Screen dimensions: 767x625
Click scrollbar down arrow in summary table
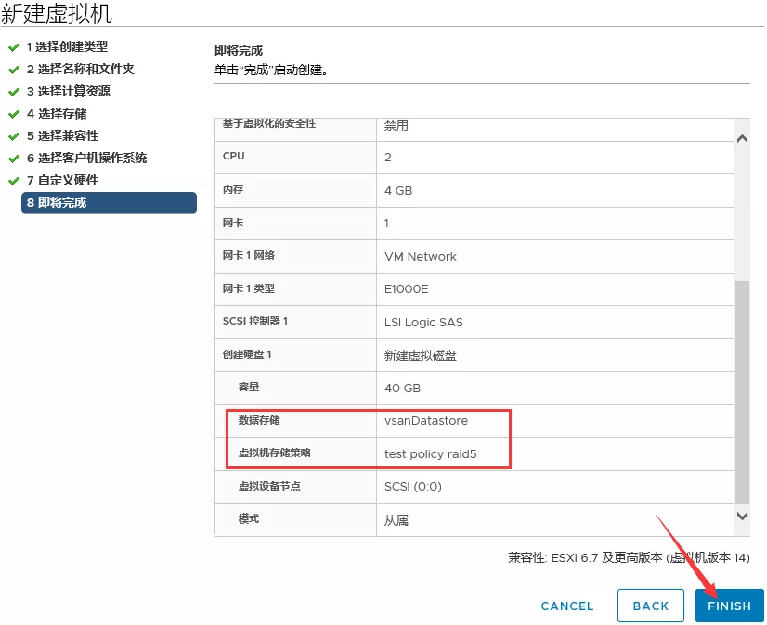[x=741, y=516]
